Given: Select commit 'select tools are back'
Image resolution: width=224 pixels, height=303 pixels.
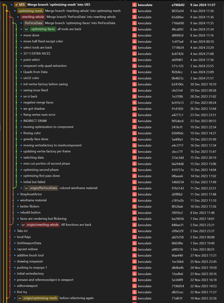Looking at the screenshot, I should click(38, 47).
